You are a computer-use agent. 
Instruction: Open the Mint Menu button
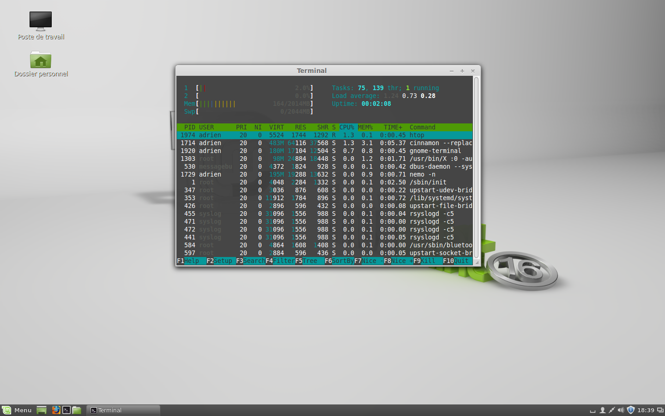(x=17, y=410)
